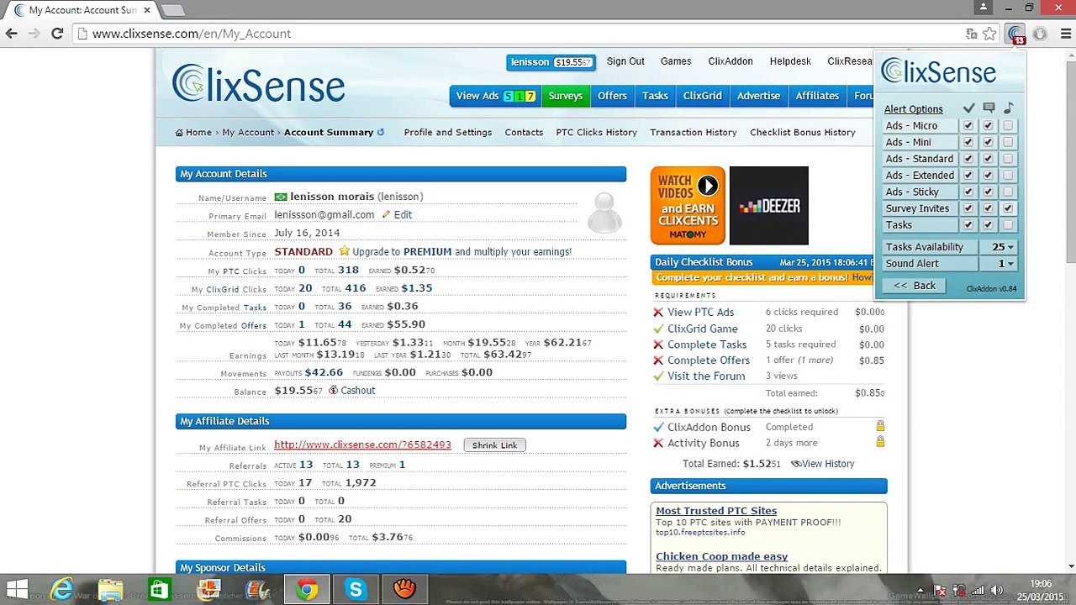Close the My Account browser tab
The height and width of the screenshot is (605, 1076).
(x=147, y=10)
